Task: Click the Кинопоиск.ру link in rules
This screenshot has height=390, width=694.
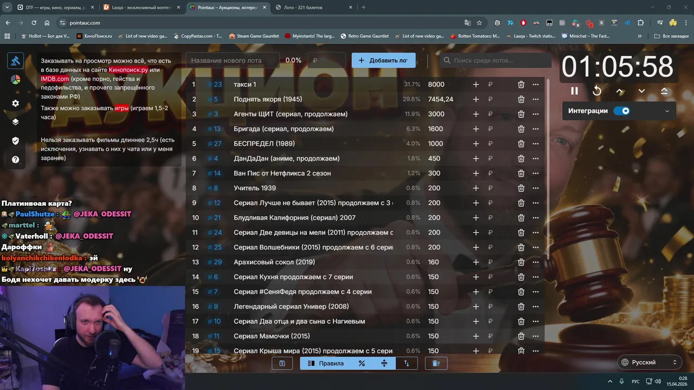Action: tap(128, 70)
